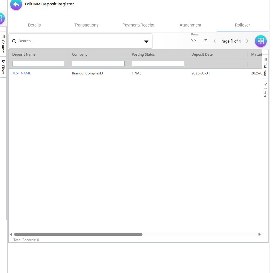This screenshot has width=279, height=273.
Task: Switch to the Attachment tab
Action: point(190,25)
